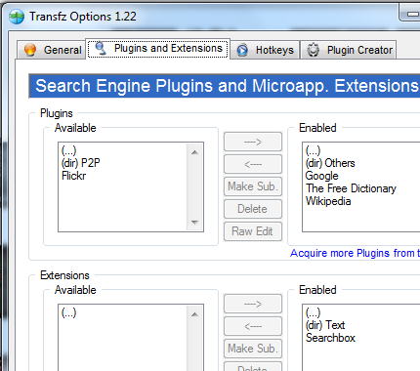Click the Raw Edit button
Viewport: 420px width, 371px height.
253,231
